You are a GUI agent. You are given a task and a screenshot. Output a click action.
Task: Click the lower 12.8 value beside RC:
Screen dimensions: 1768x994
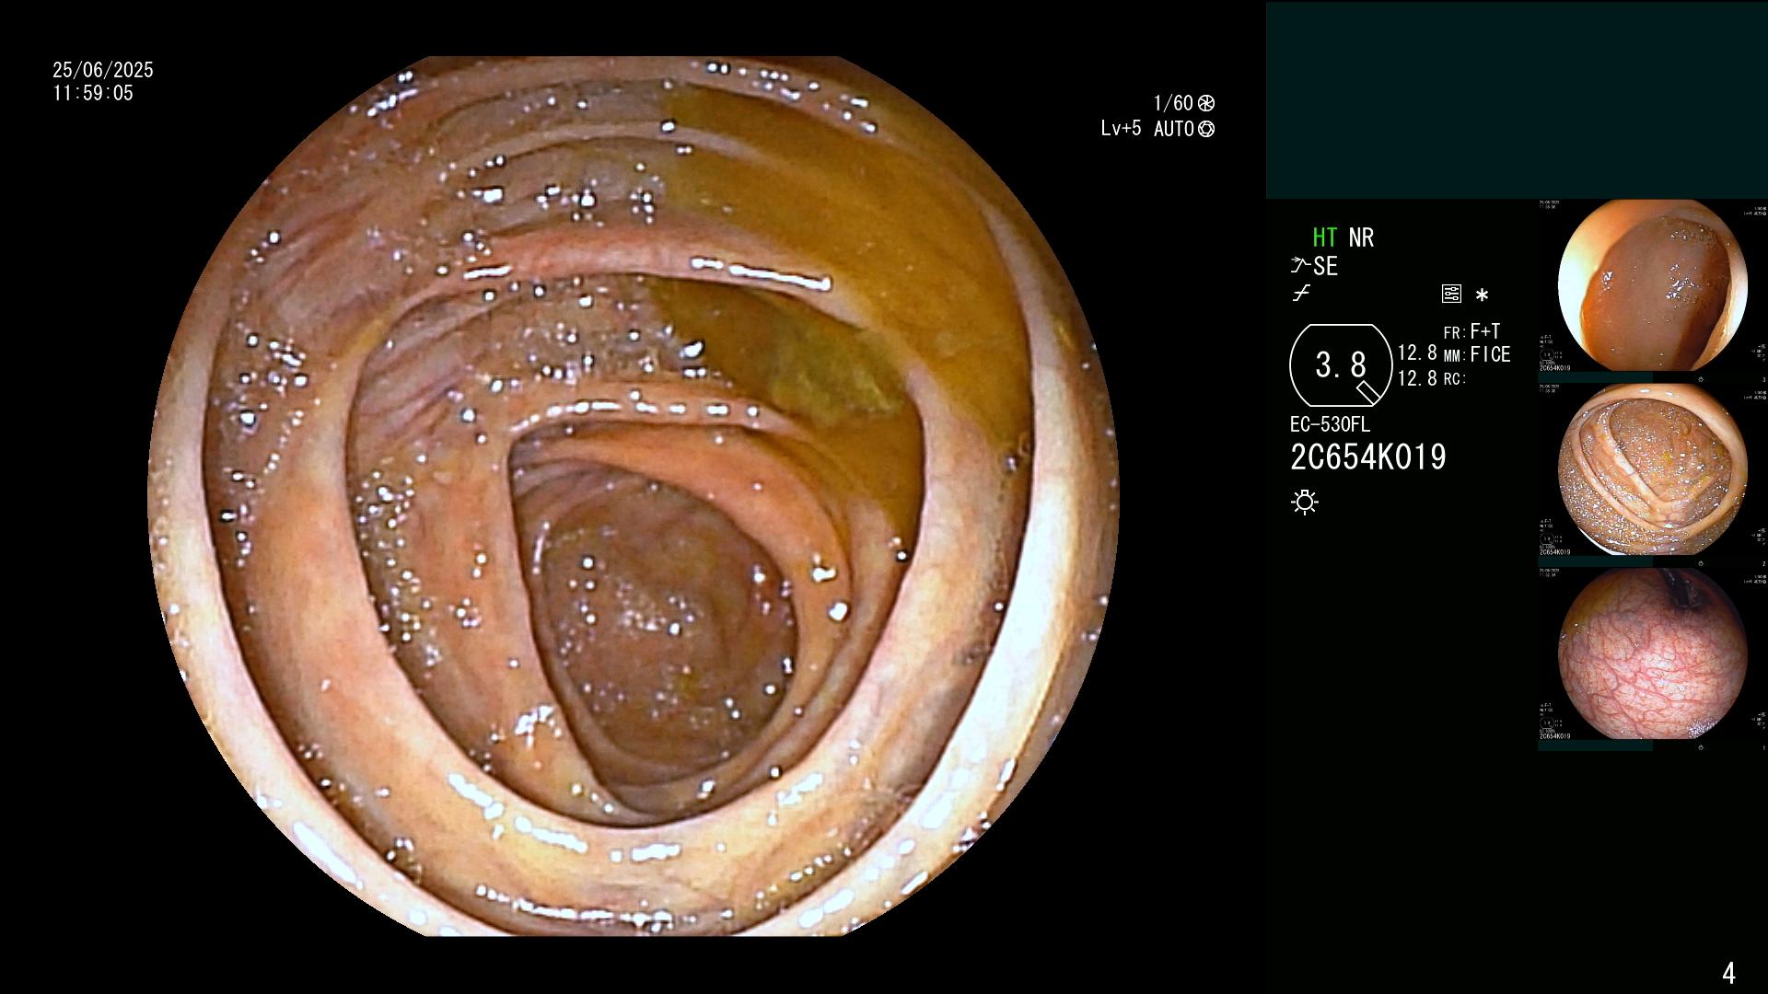[1417, 378]
